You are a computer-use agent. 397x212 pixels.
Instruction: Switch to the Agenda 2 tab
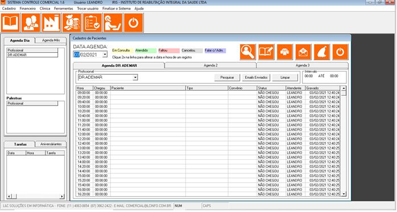coord(210,65)
